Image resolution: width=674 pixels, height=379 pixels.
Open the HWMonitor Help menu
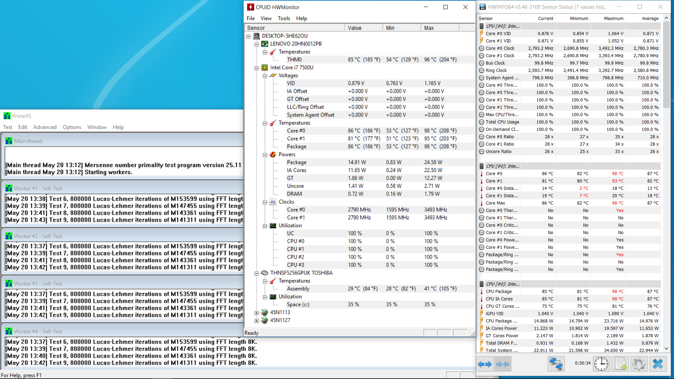click(302, 18)
